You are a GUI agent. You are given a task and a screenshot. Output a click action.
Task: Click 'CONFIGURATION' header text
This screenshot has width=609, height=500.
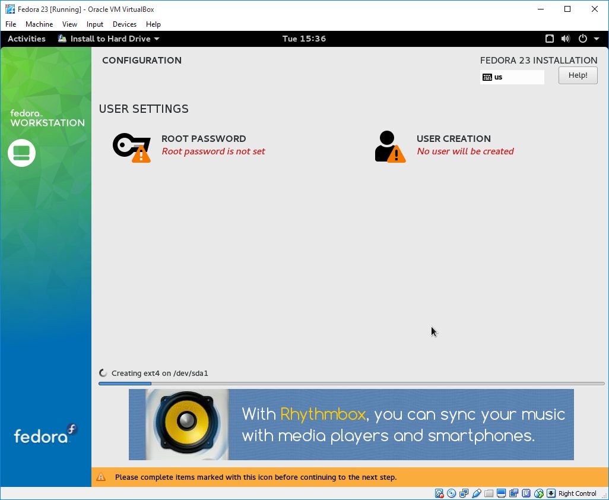(x=142, y=60)
